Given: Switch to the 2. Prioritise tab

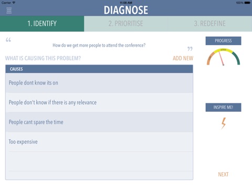Looking at the screenshot, I should (x=126, y=24).
